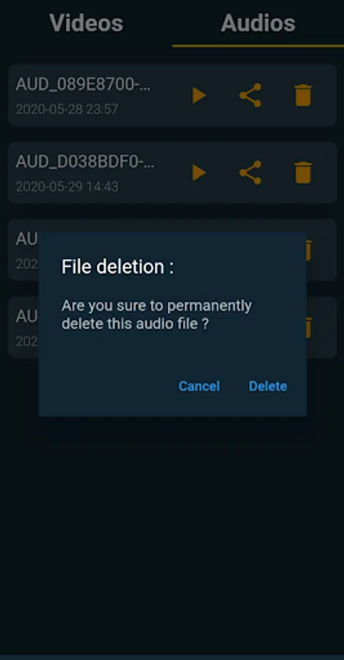Tap the 2020-05-28 23:57 timestamp

click(67, 109)
